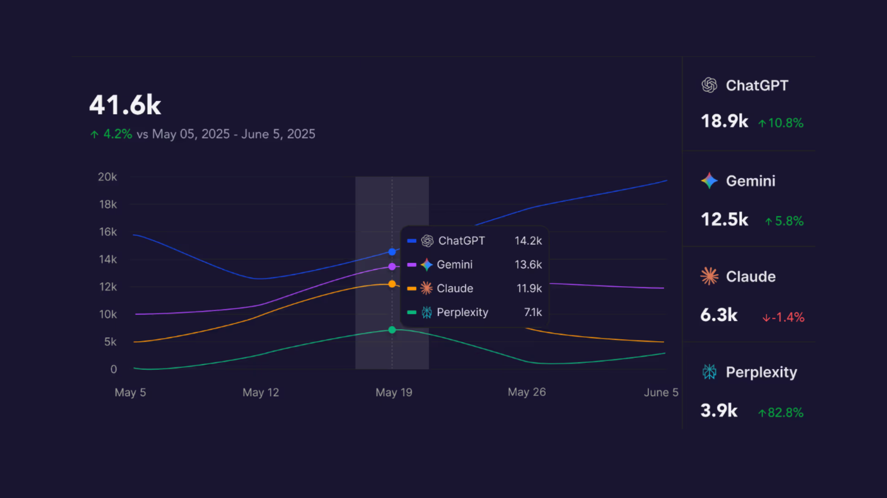Click the Perplexity icon in tooltip
This screenshot has height=498, width=887.
pyautogui.click(x=426, y=313)
